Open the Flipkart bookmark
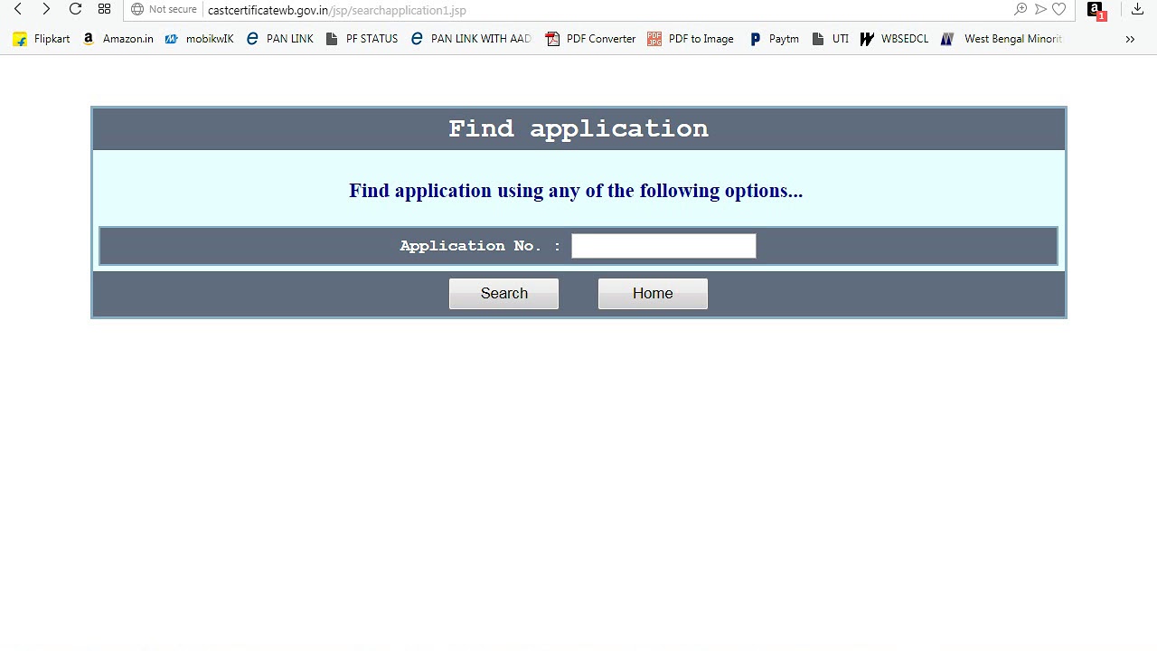This screenshot has width=1157, height=651. tap(42, 39)
